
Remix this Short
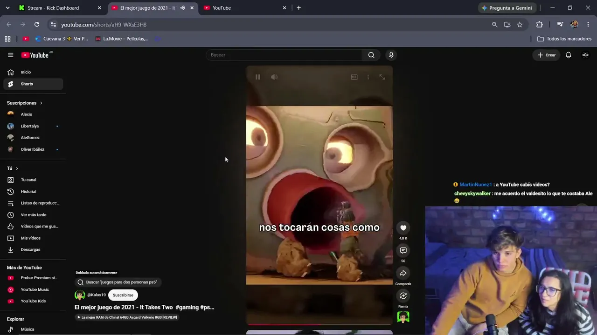(x=403, y=296)
